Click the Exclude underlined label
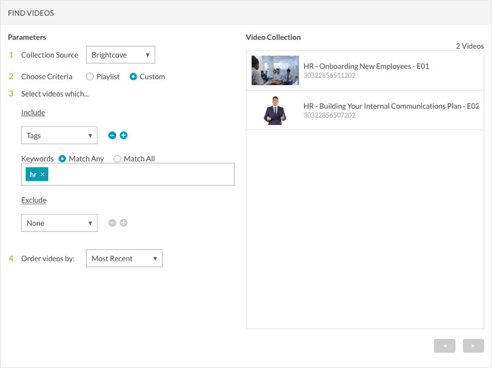Viewport: 492px width, 368px height. pyautogui.click(x=33, y=200)
